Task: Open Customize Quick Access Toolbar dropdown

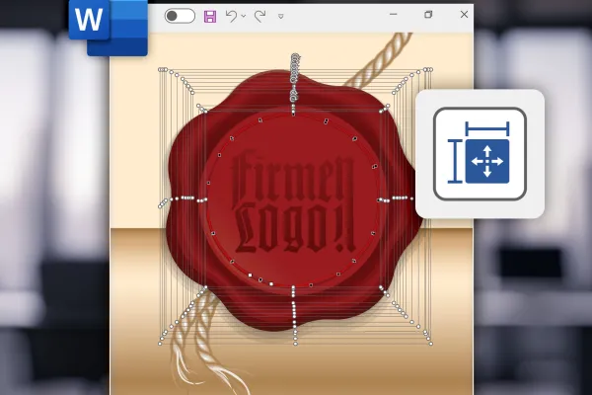Action: click(281, 16)
